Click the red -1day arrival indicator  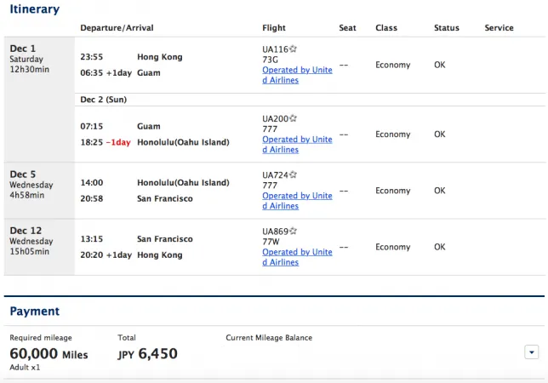[118, 143]
